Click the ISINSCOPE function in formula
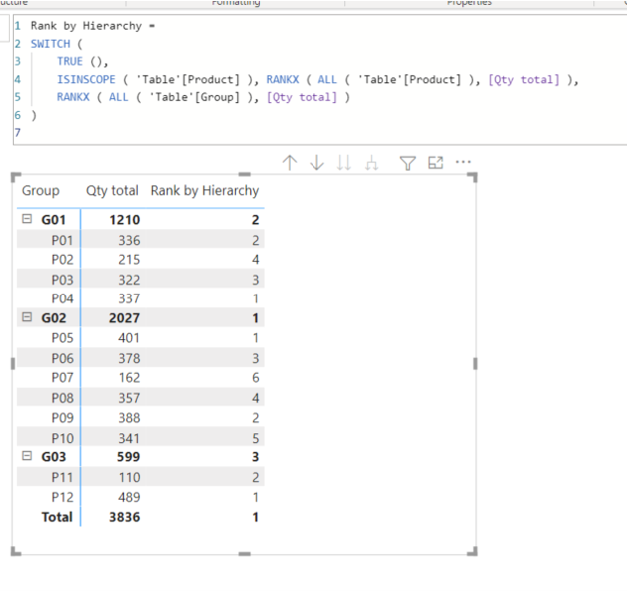The width and height of the screenshot is (627, 591). [86, 79]
